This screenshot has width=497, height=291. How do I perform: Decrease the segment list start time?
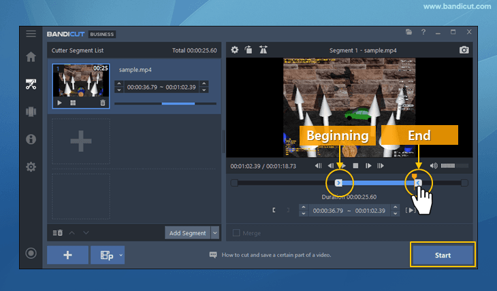pos(119,90)
